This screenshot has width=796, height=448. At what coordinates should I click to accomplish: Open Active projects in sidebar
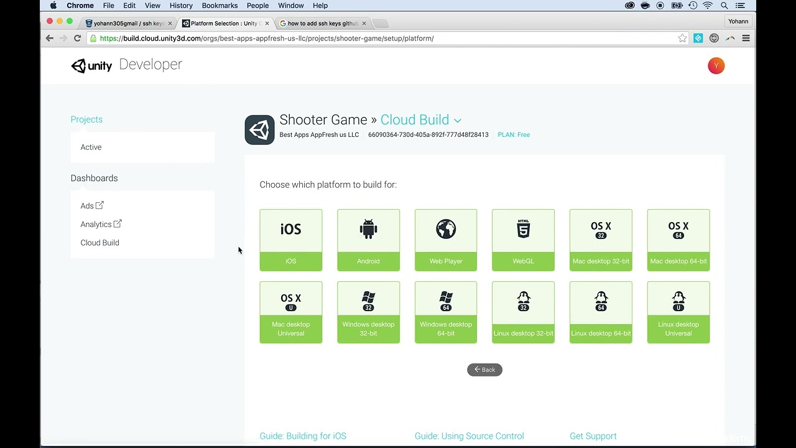(x=91, y=147)
